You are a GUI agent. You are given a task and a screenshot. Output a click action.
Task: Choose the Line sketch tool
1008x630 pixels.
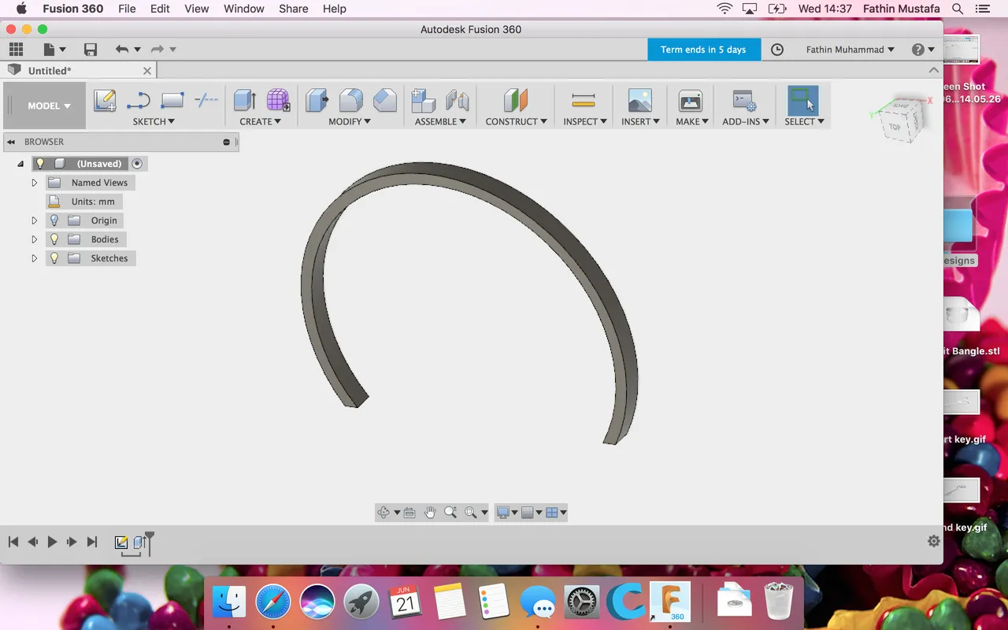[x=139, y=101]
